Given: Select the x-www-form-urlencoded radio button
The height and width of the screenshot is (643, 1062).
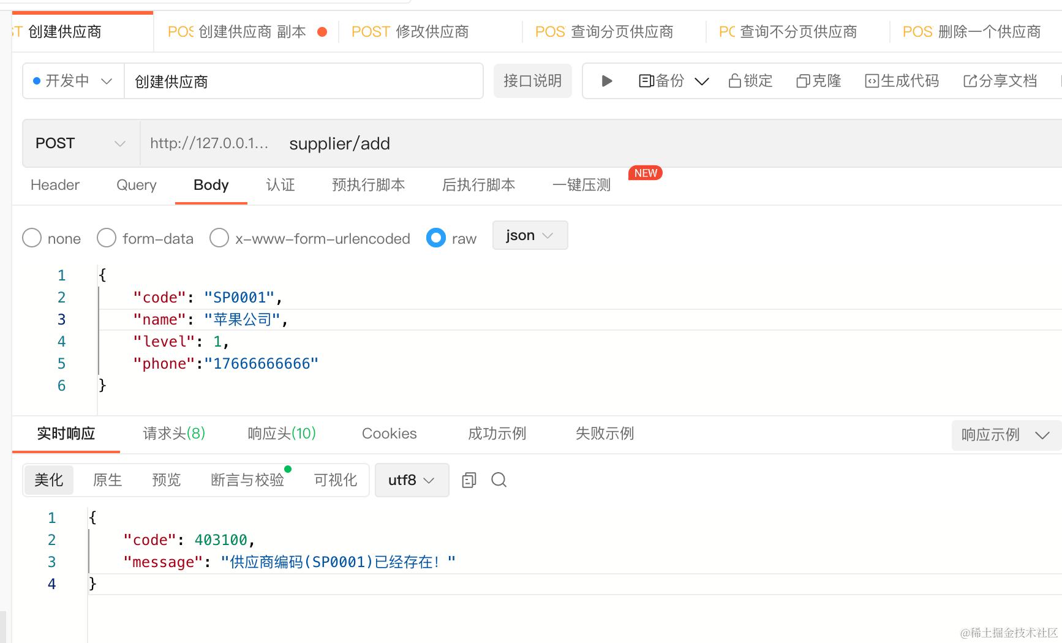Looking at the screenshot, I should click(x=219, y=238).
